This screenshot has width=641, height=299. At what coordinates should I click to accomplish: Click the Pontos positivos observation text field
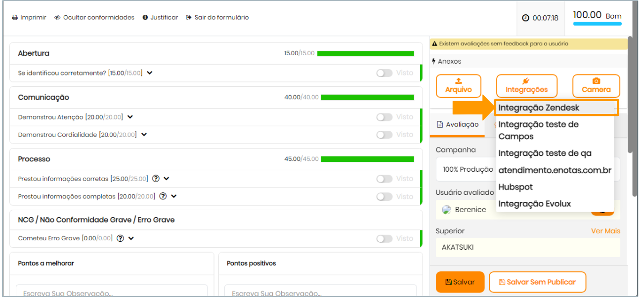point(320,292)
